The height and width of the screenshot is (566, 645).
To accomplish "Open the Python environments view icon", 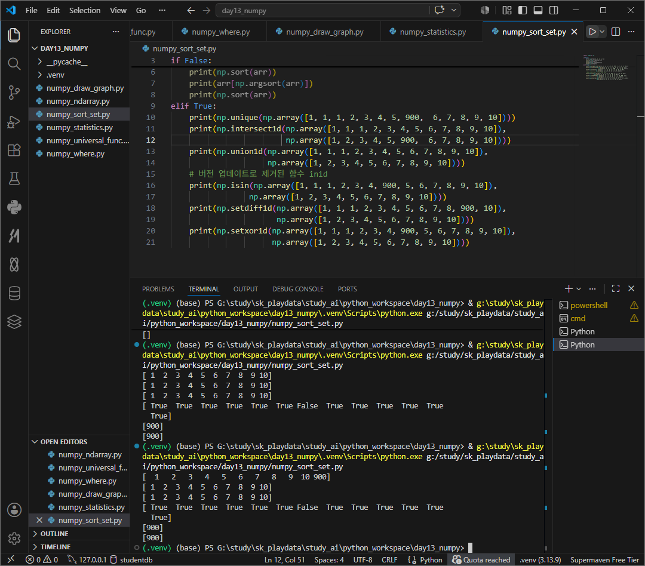I will click(14, 207).
